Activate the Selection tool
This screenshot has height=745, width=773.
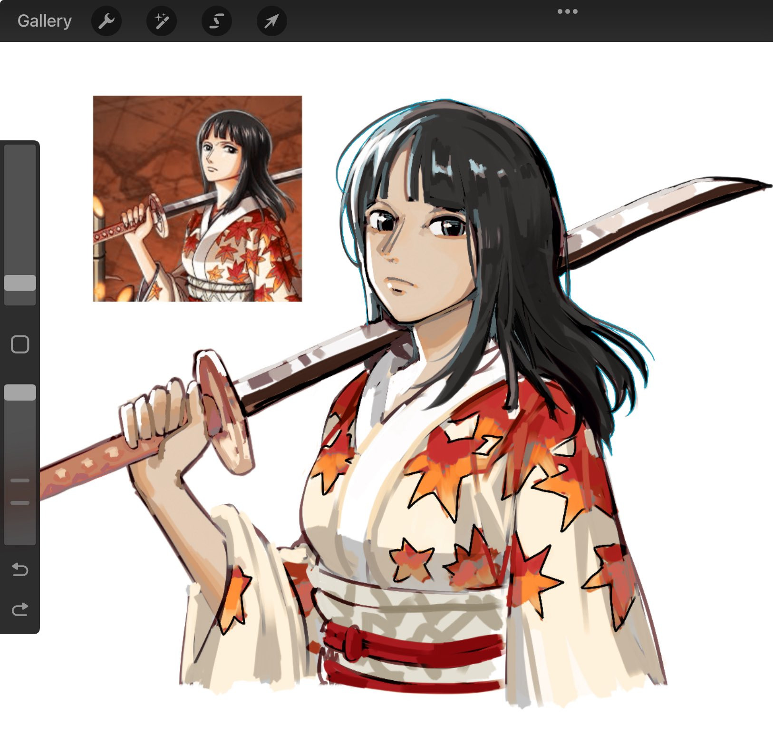coord(217,21)
